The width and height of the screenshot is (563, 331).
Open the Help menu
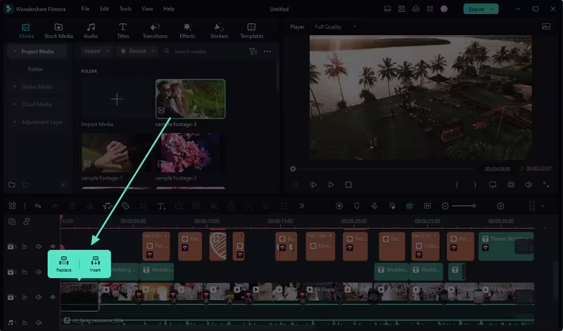(169, 8)
